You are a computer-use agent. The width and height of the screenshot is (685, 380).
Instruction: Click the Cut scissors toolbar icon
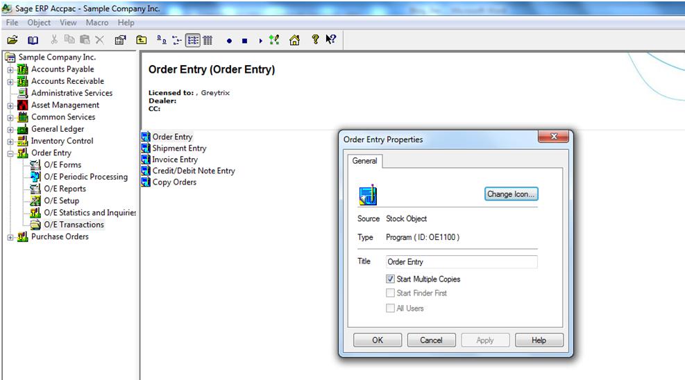(x=53, y=40)
